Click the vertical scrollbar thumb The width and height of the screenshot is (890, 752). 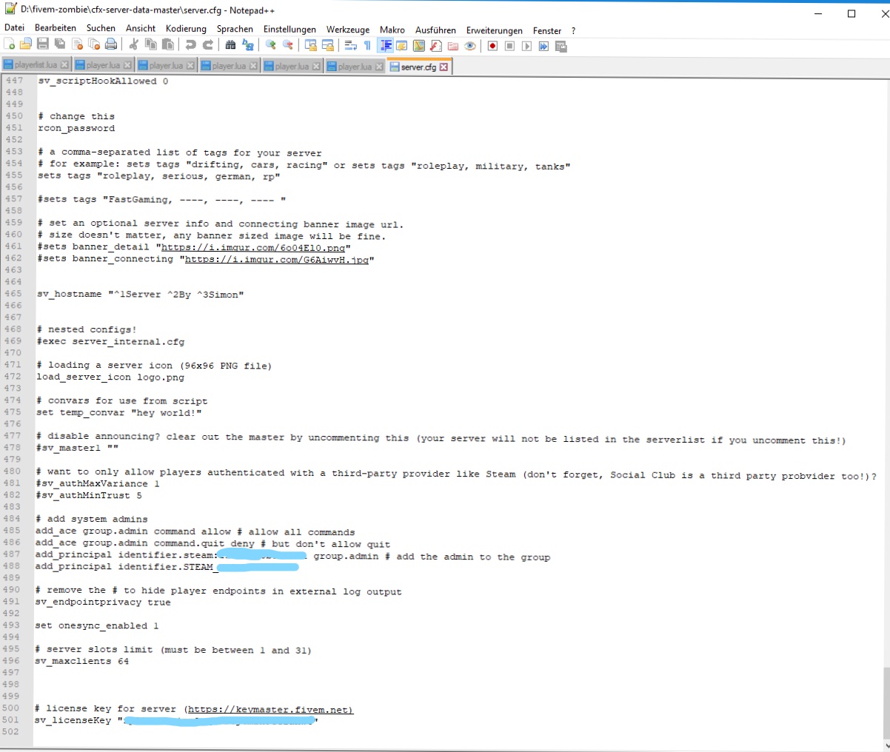886,702
